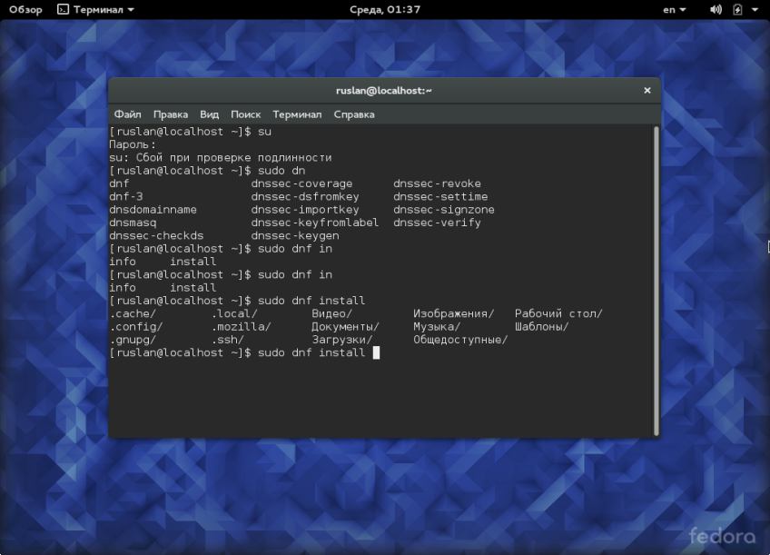Open the Справка menu
This screenshot has height=555, width=770.
tap(354, 114)
